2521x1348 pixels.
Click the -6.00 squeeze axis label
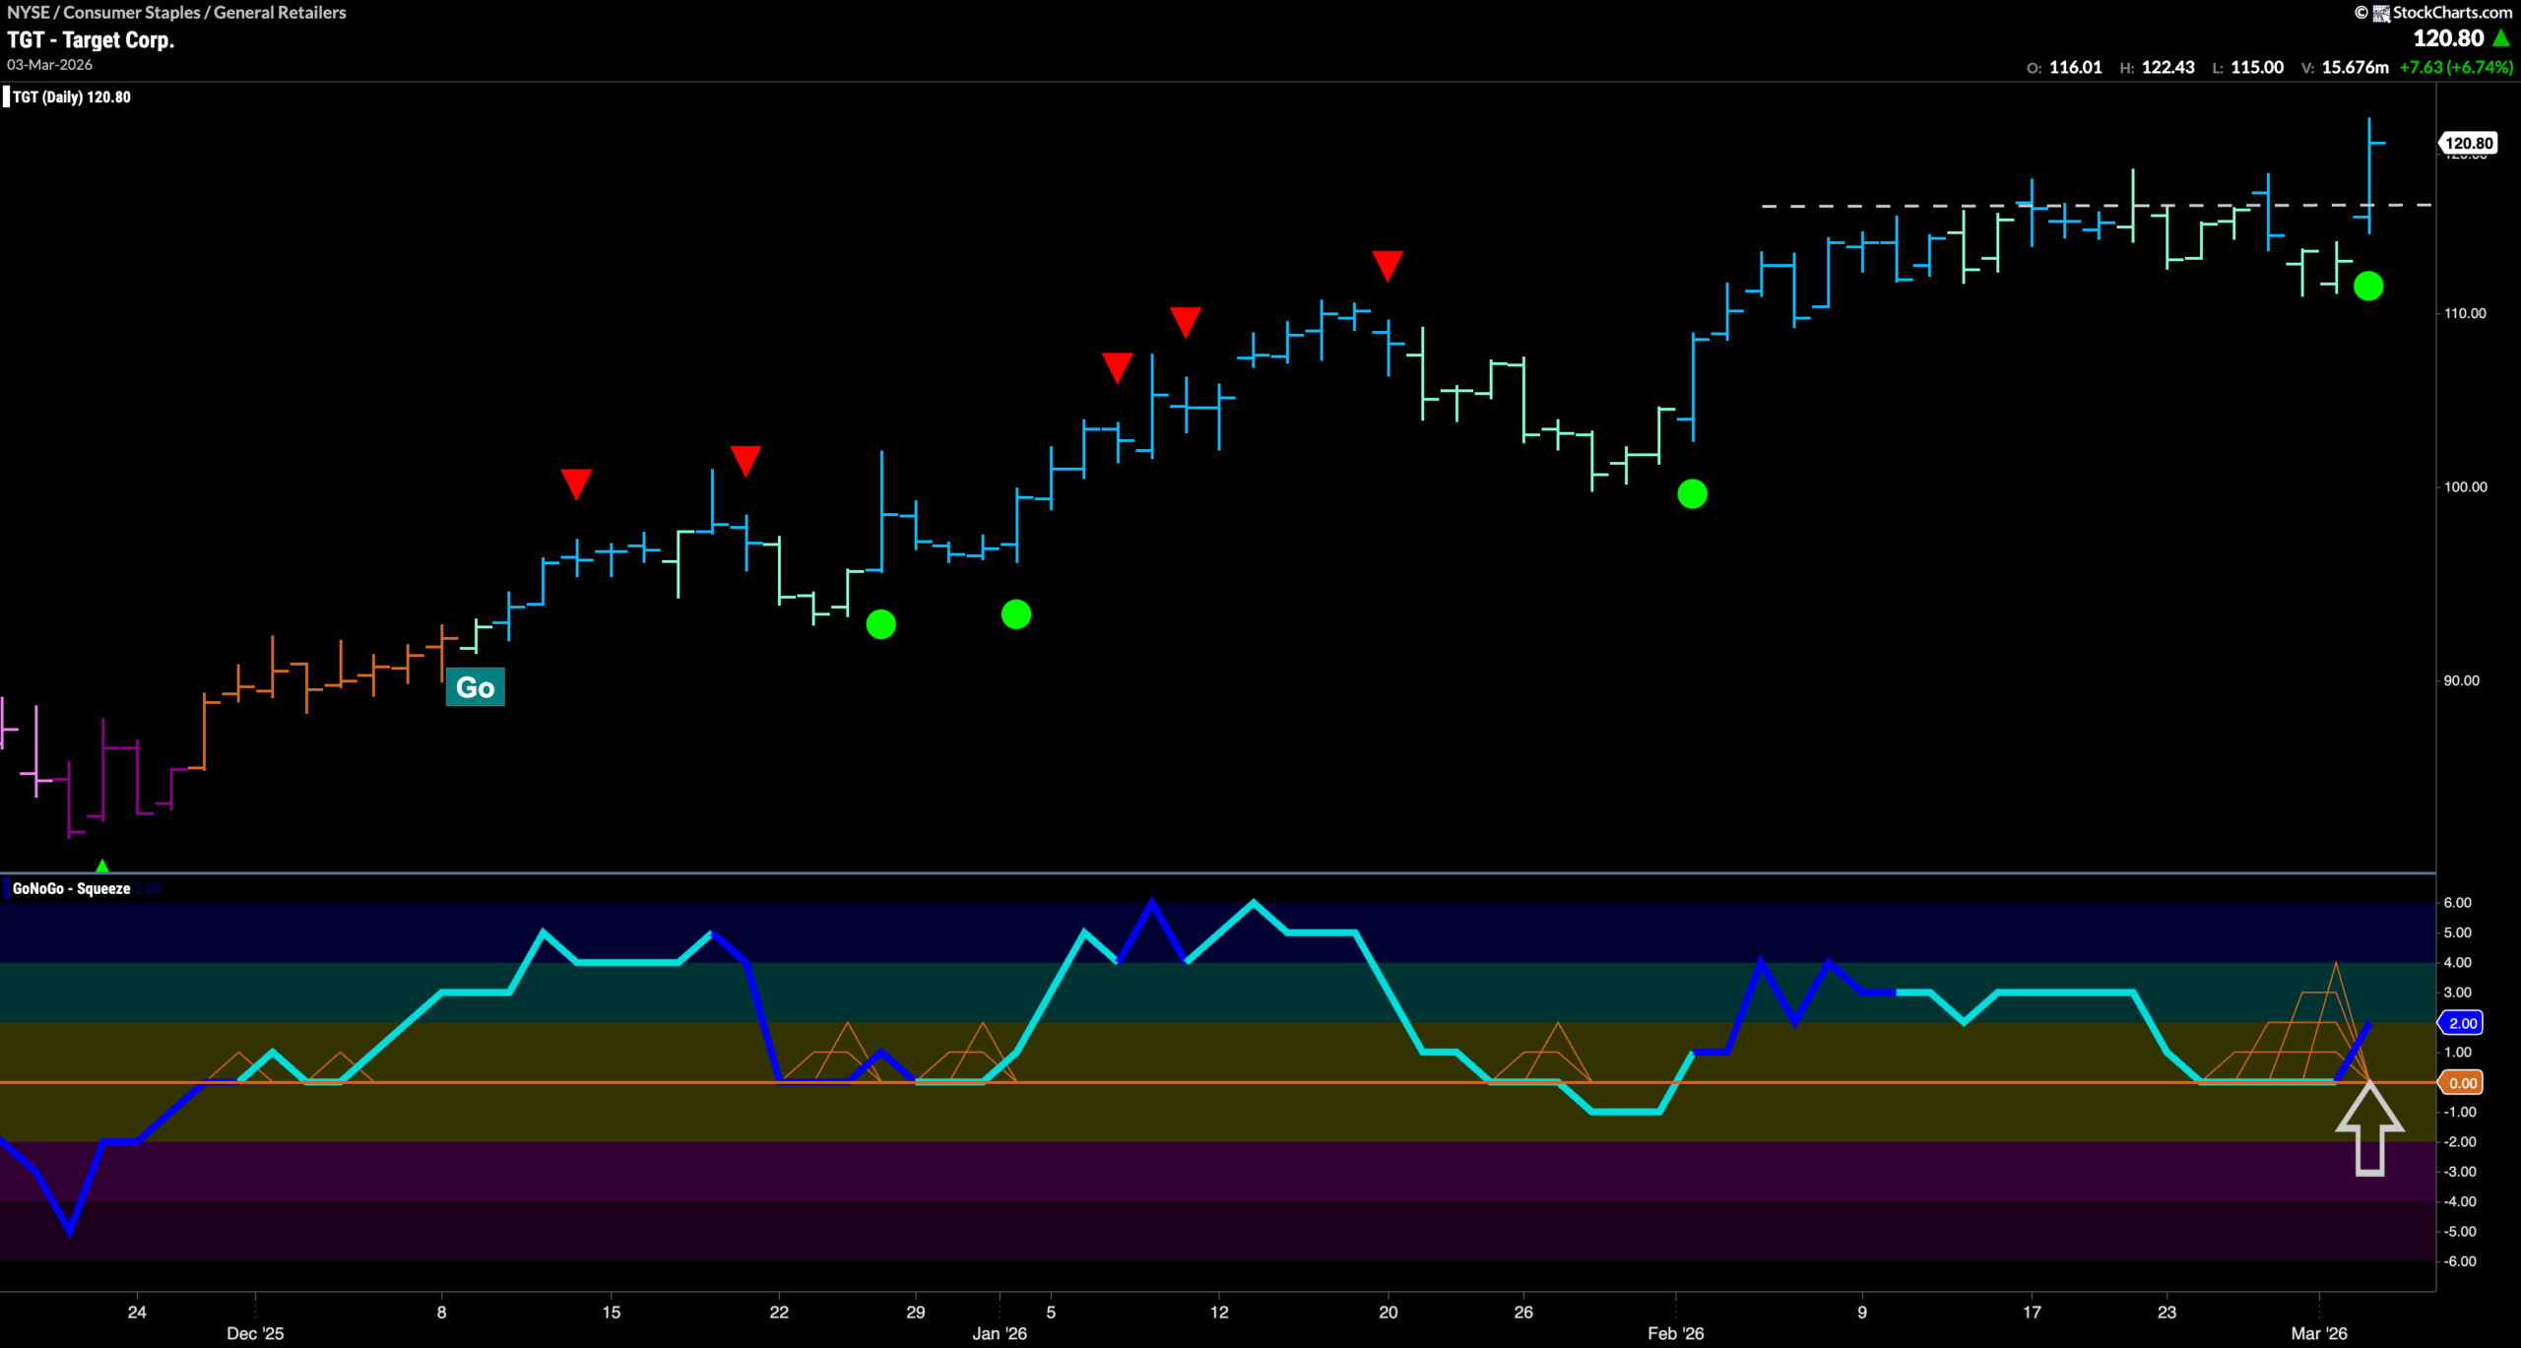2459,1261
